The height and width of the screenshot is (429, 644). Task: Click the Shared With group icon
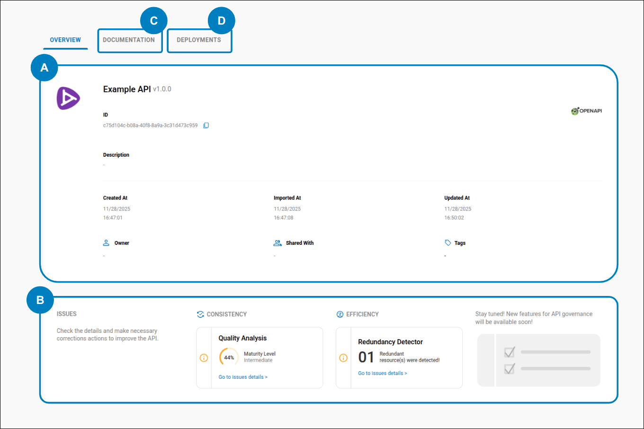(277, 242)
